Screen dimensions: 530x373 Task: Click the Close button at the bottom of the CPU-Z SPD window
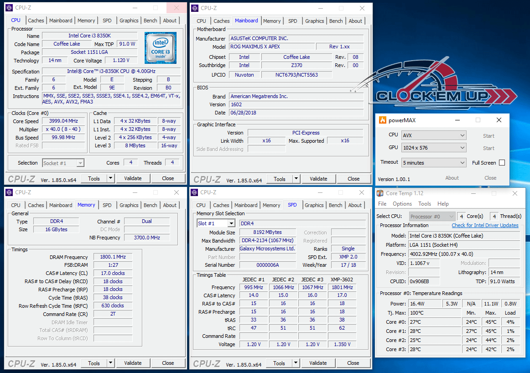coord(353,363)
